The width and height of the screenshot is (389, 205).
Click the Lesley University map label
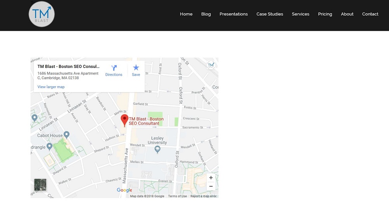point(157,141)
